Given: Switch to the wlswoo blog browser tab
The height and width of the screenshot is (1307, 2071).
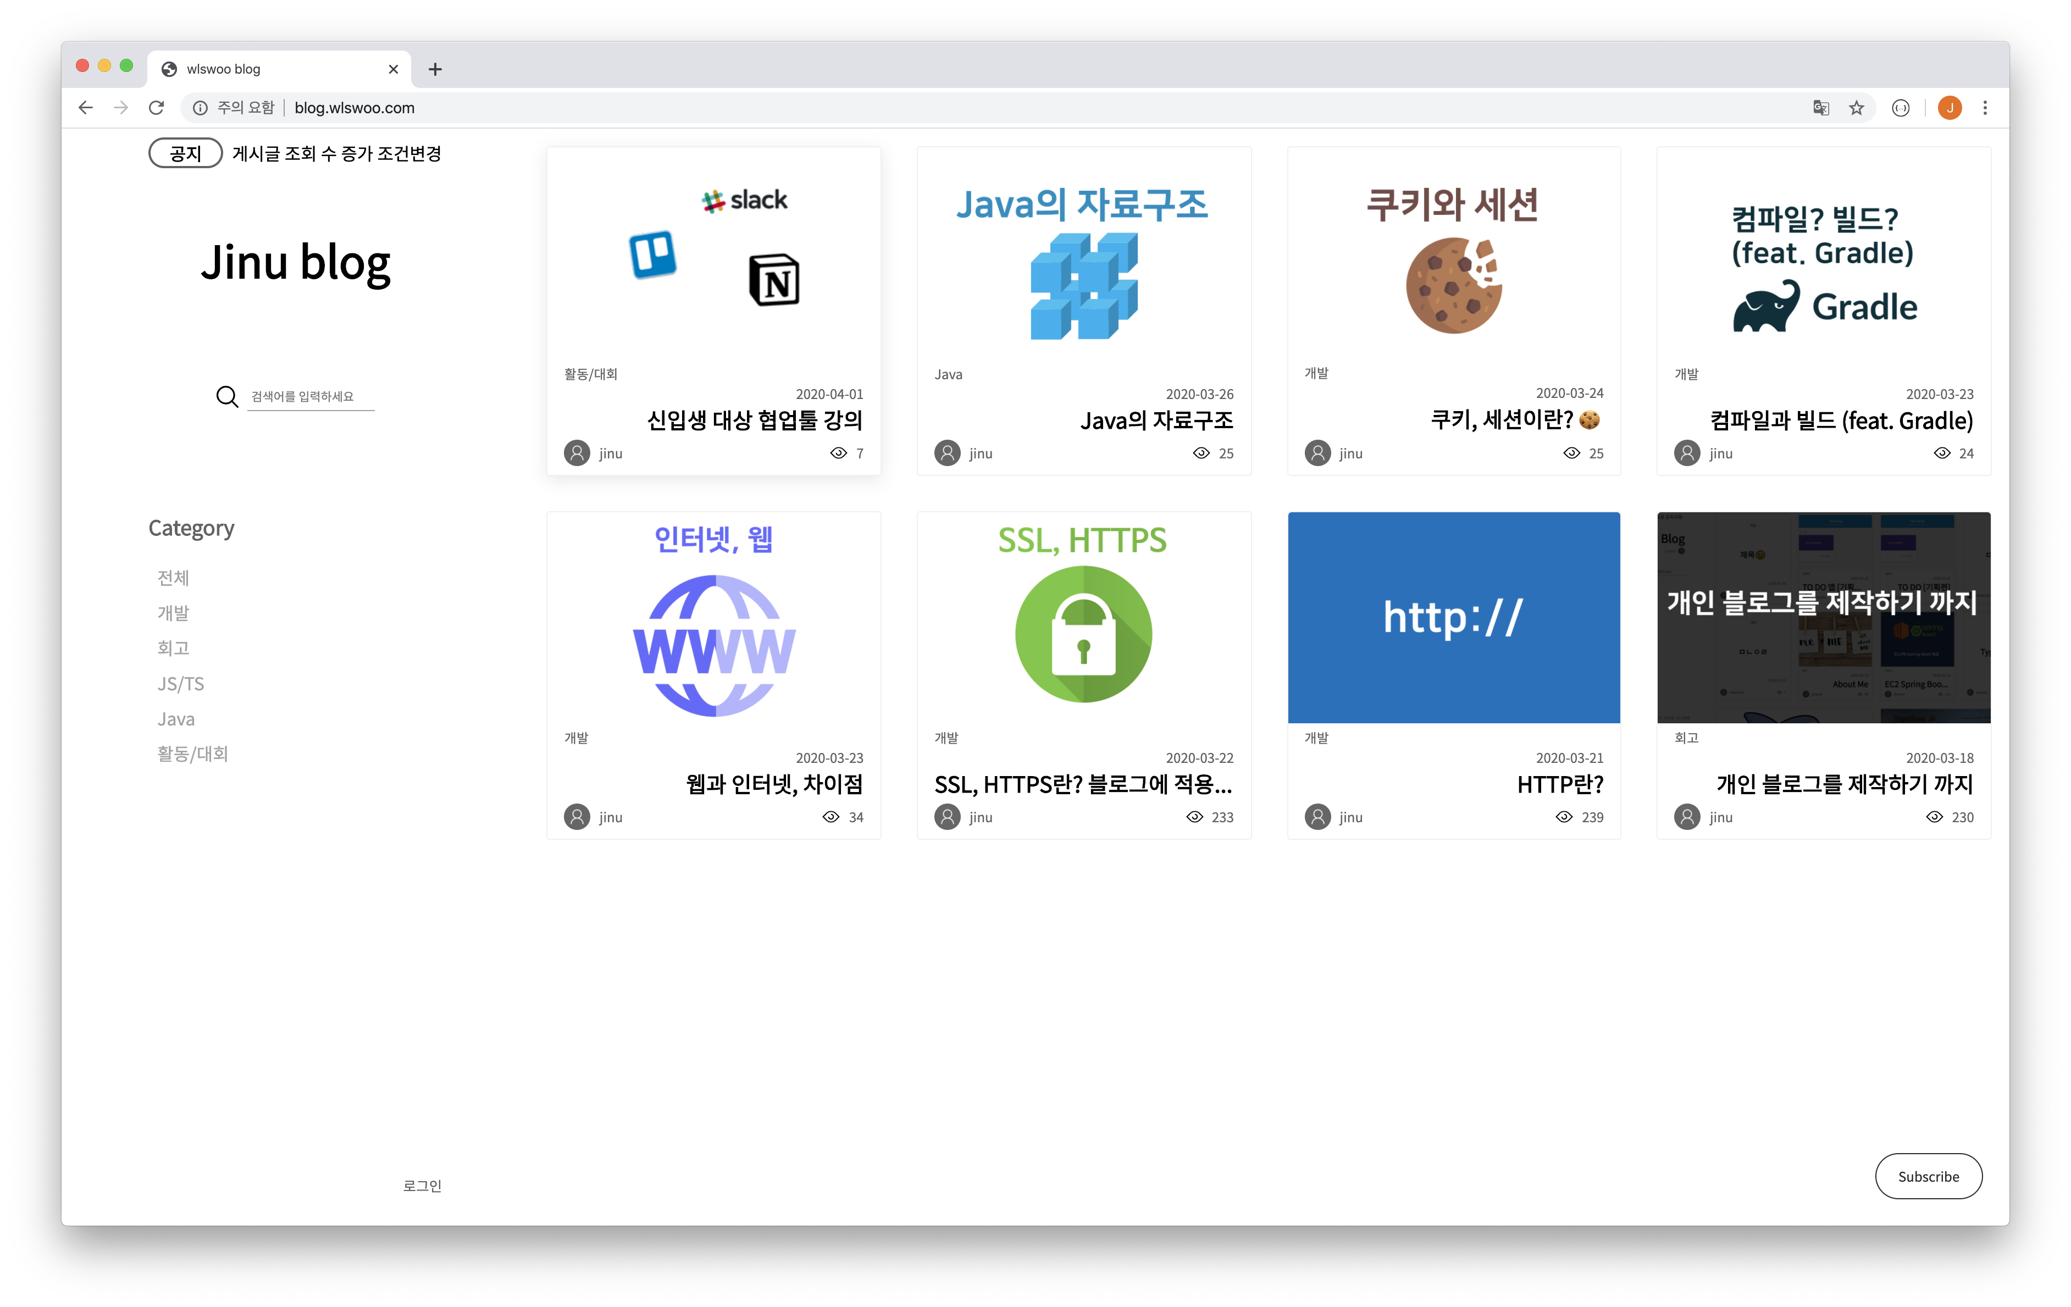Looking at the screenshot, I should [x=258, y=69].
